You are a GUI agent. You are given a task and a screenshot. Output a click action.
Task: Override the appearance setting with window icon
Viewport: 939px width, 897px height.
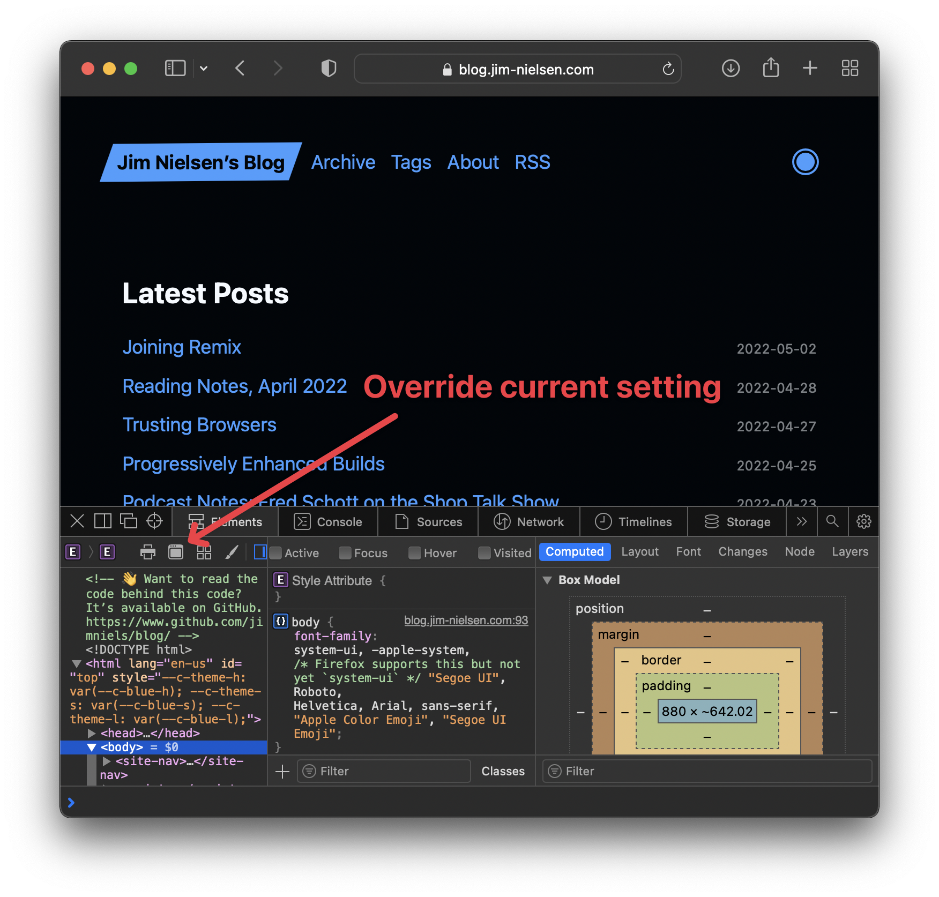coord(176,552)
